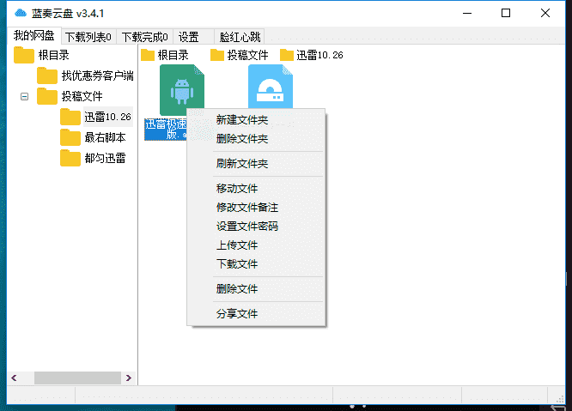572x411 pixels.
Task: Click 根目录 breadcrumb in path bar
Action: (x=172, y=55)
